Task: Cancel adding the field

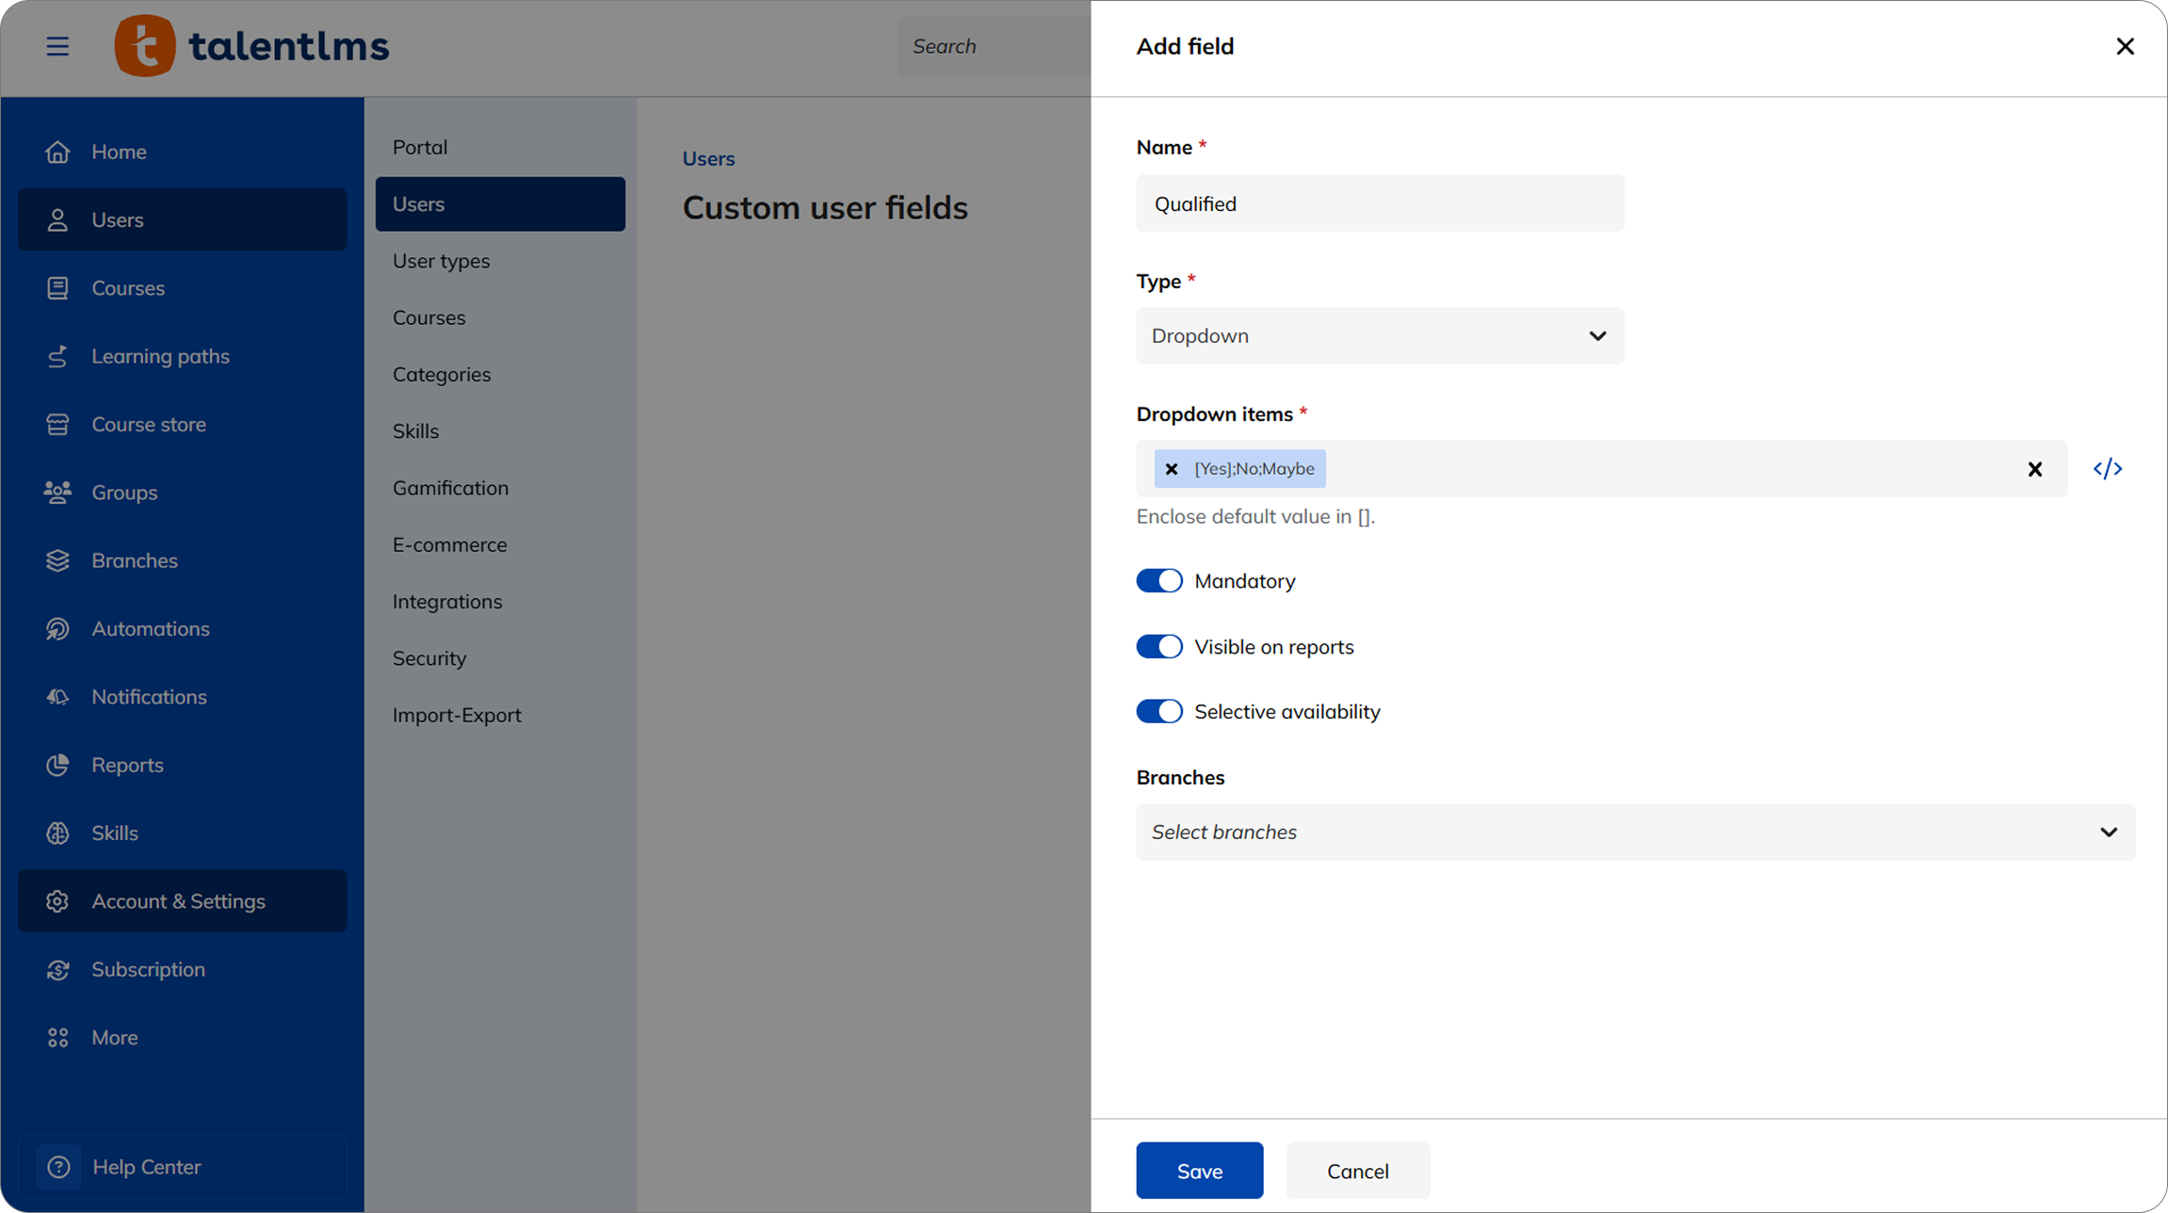Action: [x=1357, y=1171]
